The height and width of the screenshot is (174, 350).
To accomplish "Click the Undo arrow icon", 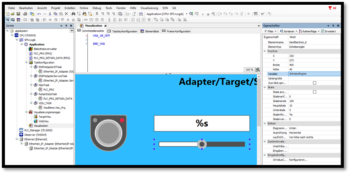I will (x=39, y=14).
